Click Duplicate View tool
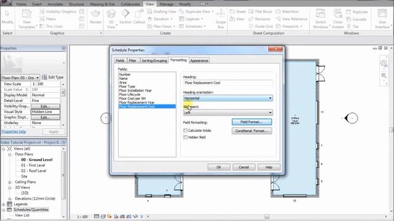The image size is (394, 221). [196, 12]
